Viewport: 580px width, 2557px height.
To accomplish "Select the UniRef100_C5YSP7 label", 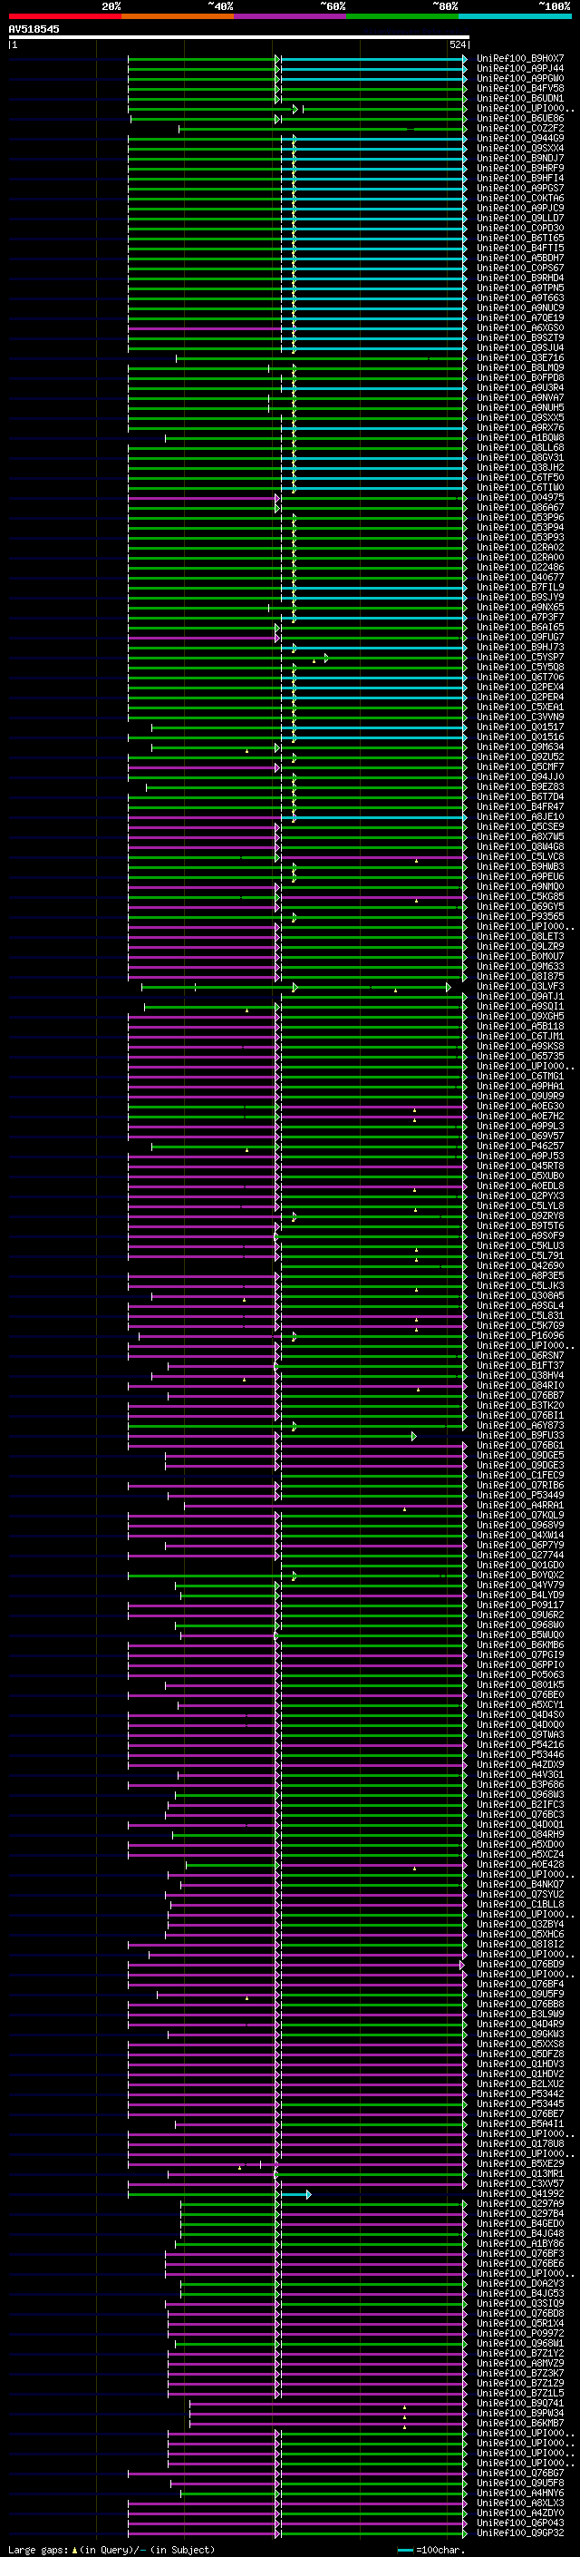I will click(x=520, y=657).
